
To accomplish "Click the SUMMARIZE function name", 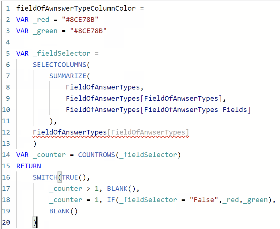I will click(x=68, y=76).
